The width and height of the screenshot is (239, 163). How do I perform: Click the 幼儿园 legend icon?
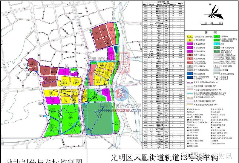(x=188, y=112)
